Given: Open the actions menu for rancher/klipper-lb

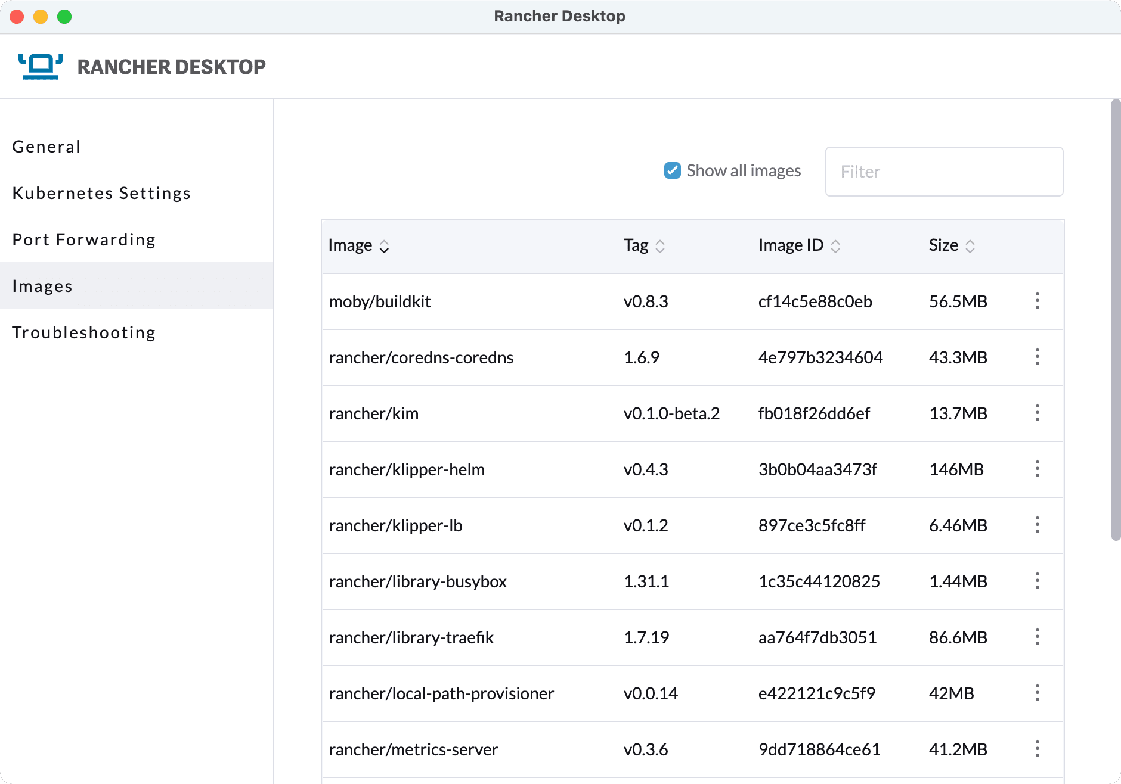Looking at the screenshot, I should click(x=1038, y=525).
